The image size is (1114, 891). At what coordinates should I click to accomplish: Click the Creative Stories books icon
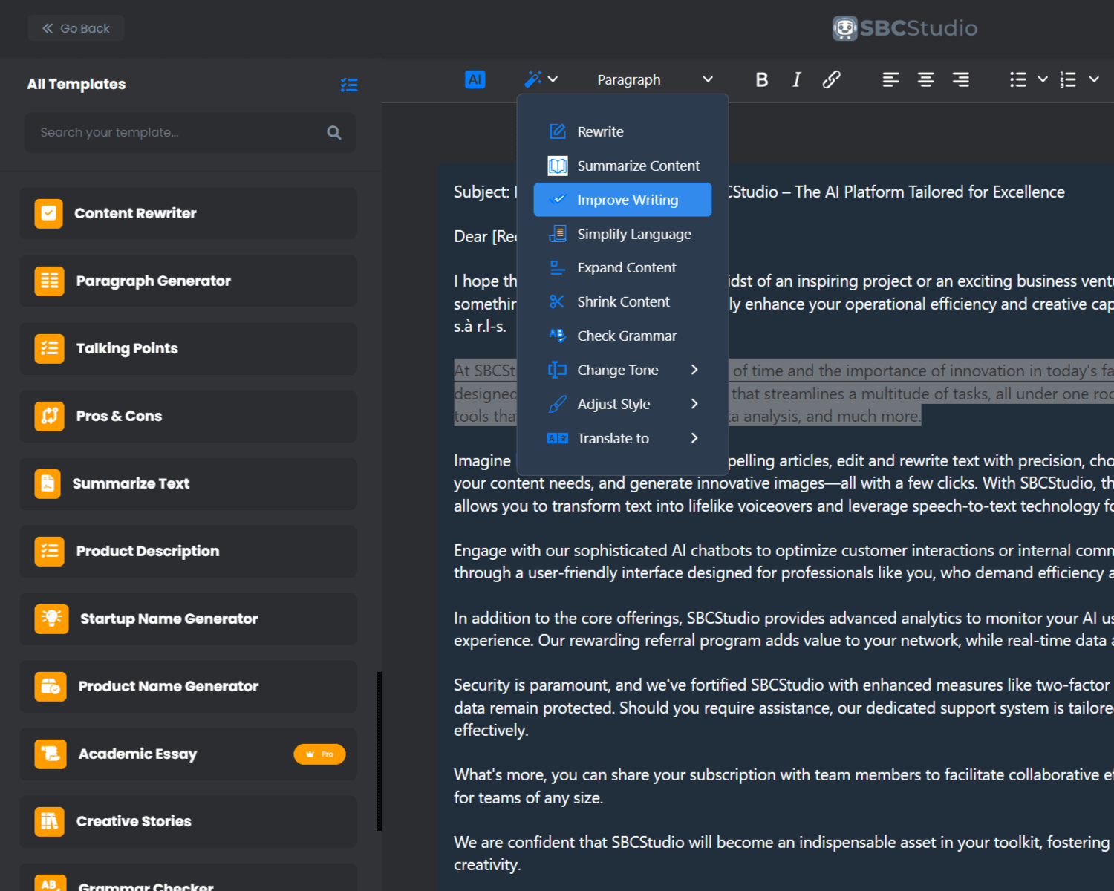[x=49, y=821]
